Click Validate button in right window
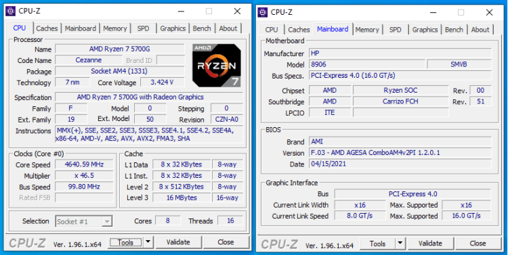The image size is (508, 255). (430, 243)
